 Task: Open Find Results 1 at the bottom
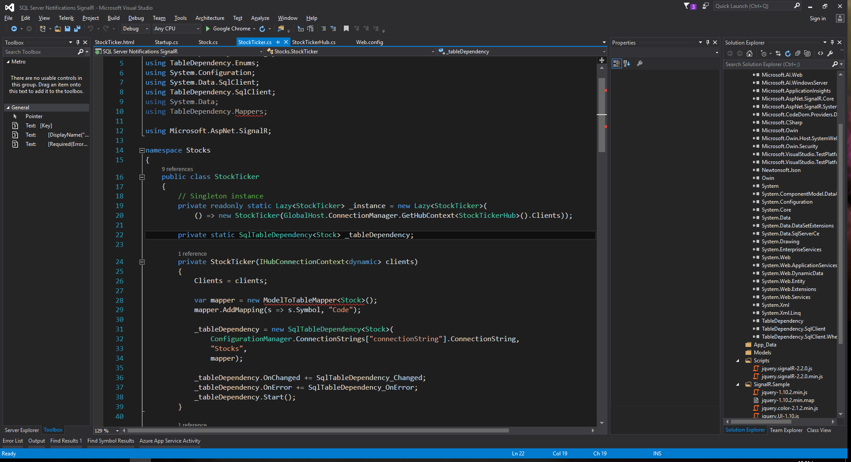click(x=66, y=440)
